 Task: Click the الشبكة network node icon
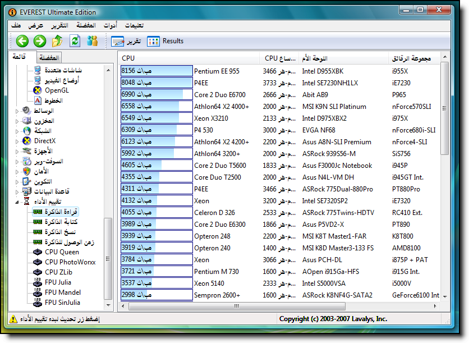click(x=26, y=131)
